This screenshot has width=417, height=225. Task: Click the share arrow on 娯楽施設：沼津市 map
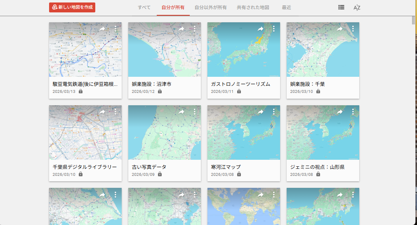181,29
